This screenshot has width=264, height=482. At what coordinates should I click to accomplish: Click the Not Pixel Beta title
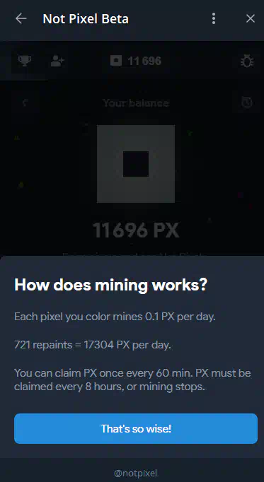(x=86, y=19)
